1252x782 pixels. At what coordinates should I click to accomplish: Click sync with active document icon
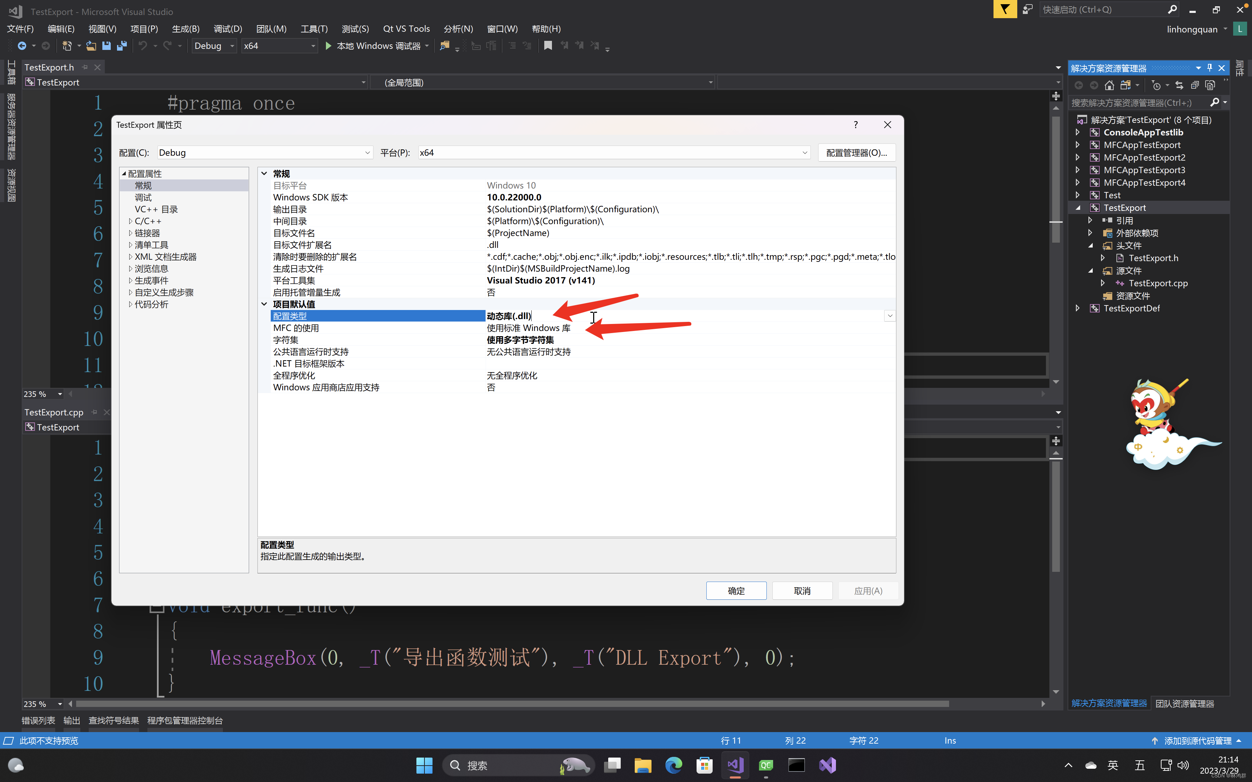click(x=1179, y=85)
